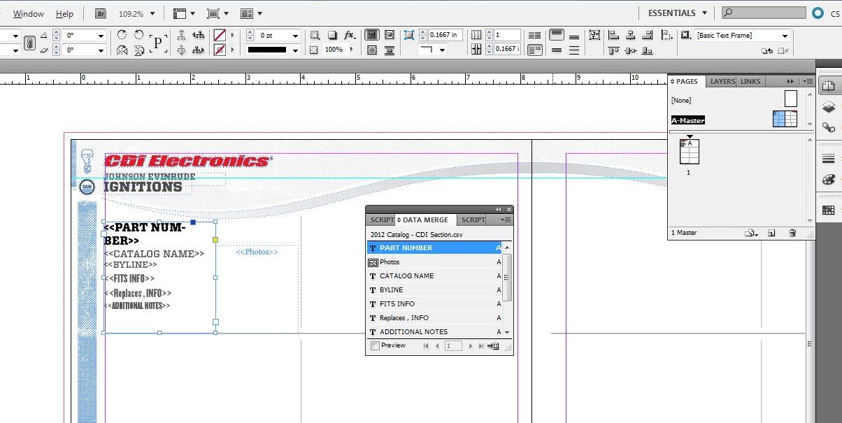The width and height of the screenshot is (842, 423).
Task: Open the fx effects button
Action: 350,35
